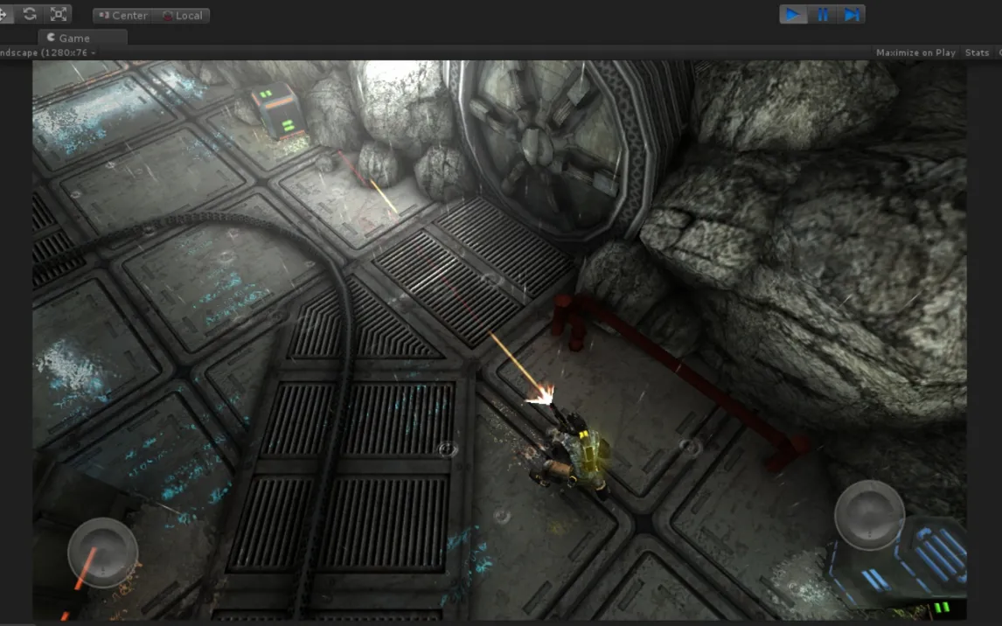
Task: Click the green pause icon in game view
Action: tap(942, 607)
